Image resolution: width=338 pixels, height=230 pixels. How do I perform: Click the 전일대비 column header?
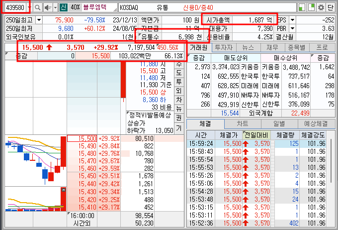[256, 135]
